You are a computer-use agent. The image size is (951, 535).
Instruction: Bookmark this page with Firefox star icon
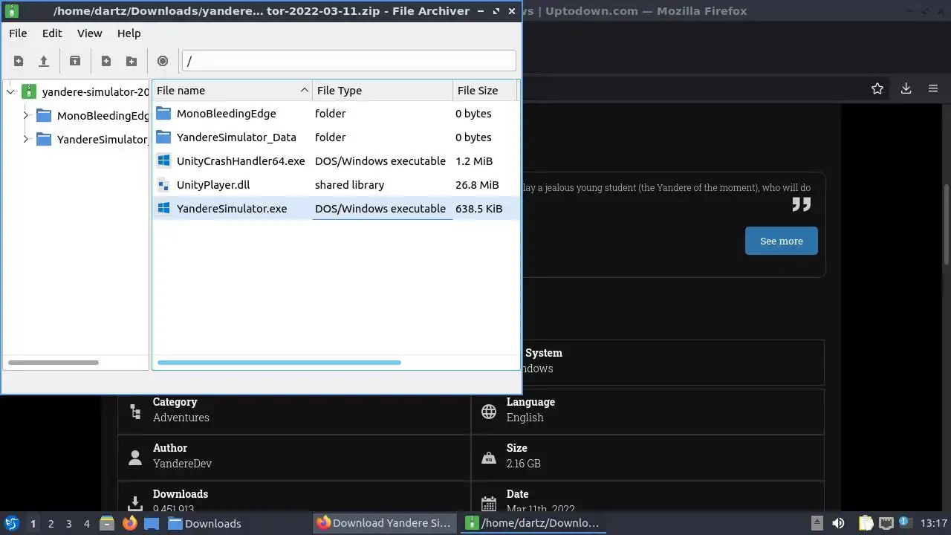pyautogui.click(x=877, y=88)
